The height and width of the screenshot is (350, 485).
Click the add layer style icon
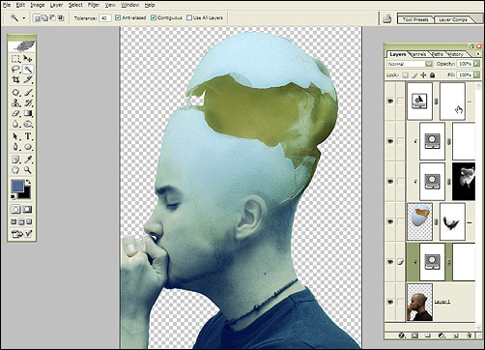pyautogui.click(x=401, y=335)
